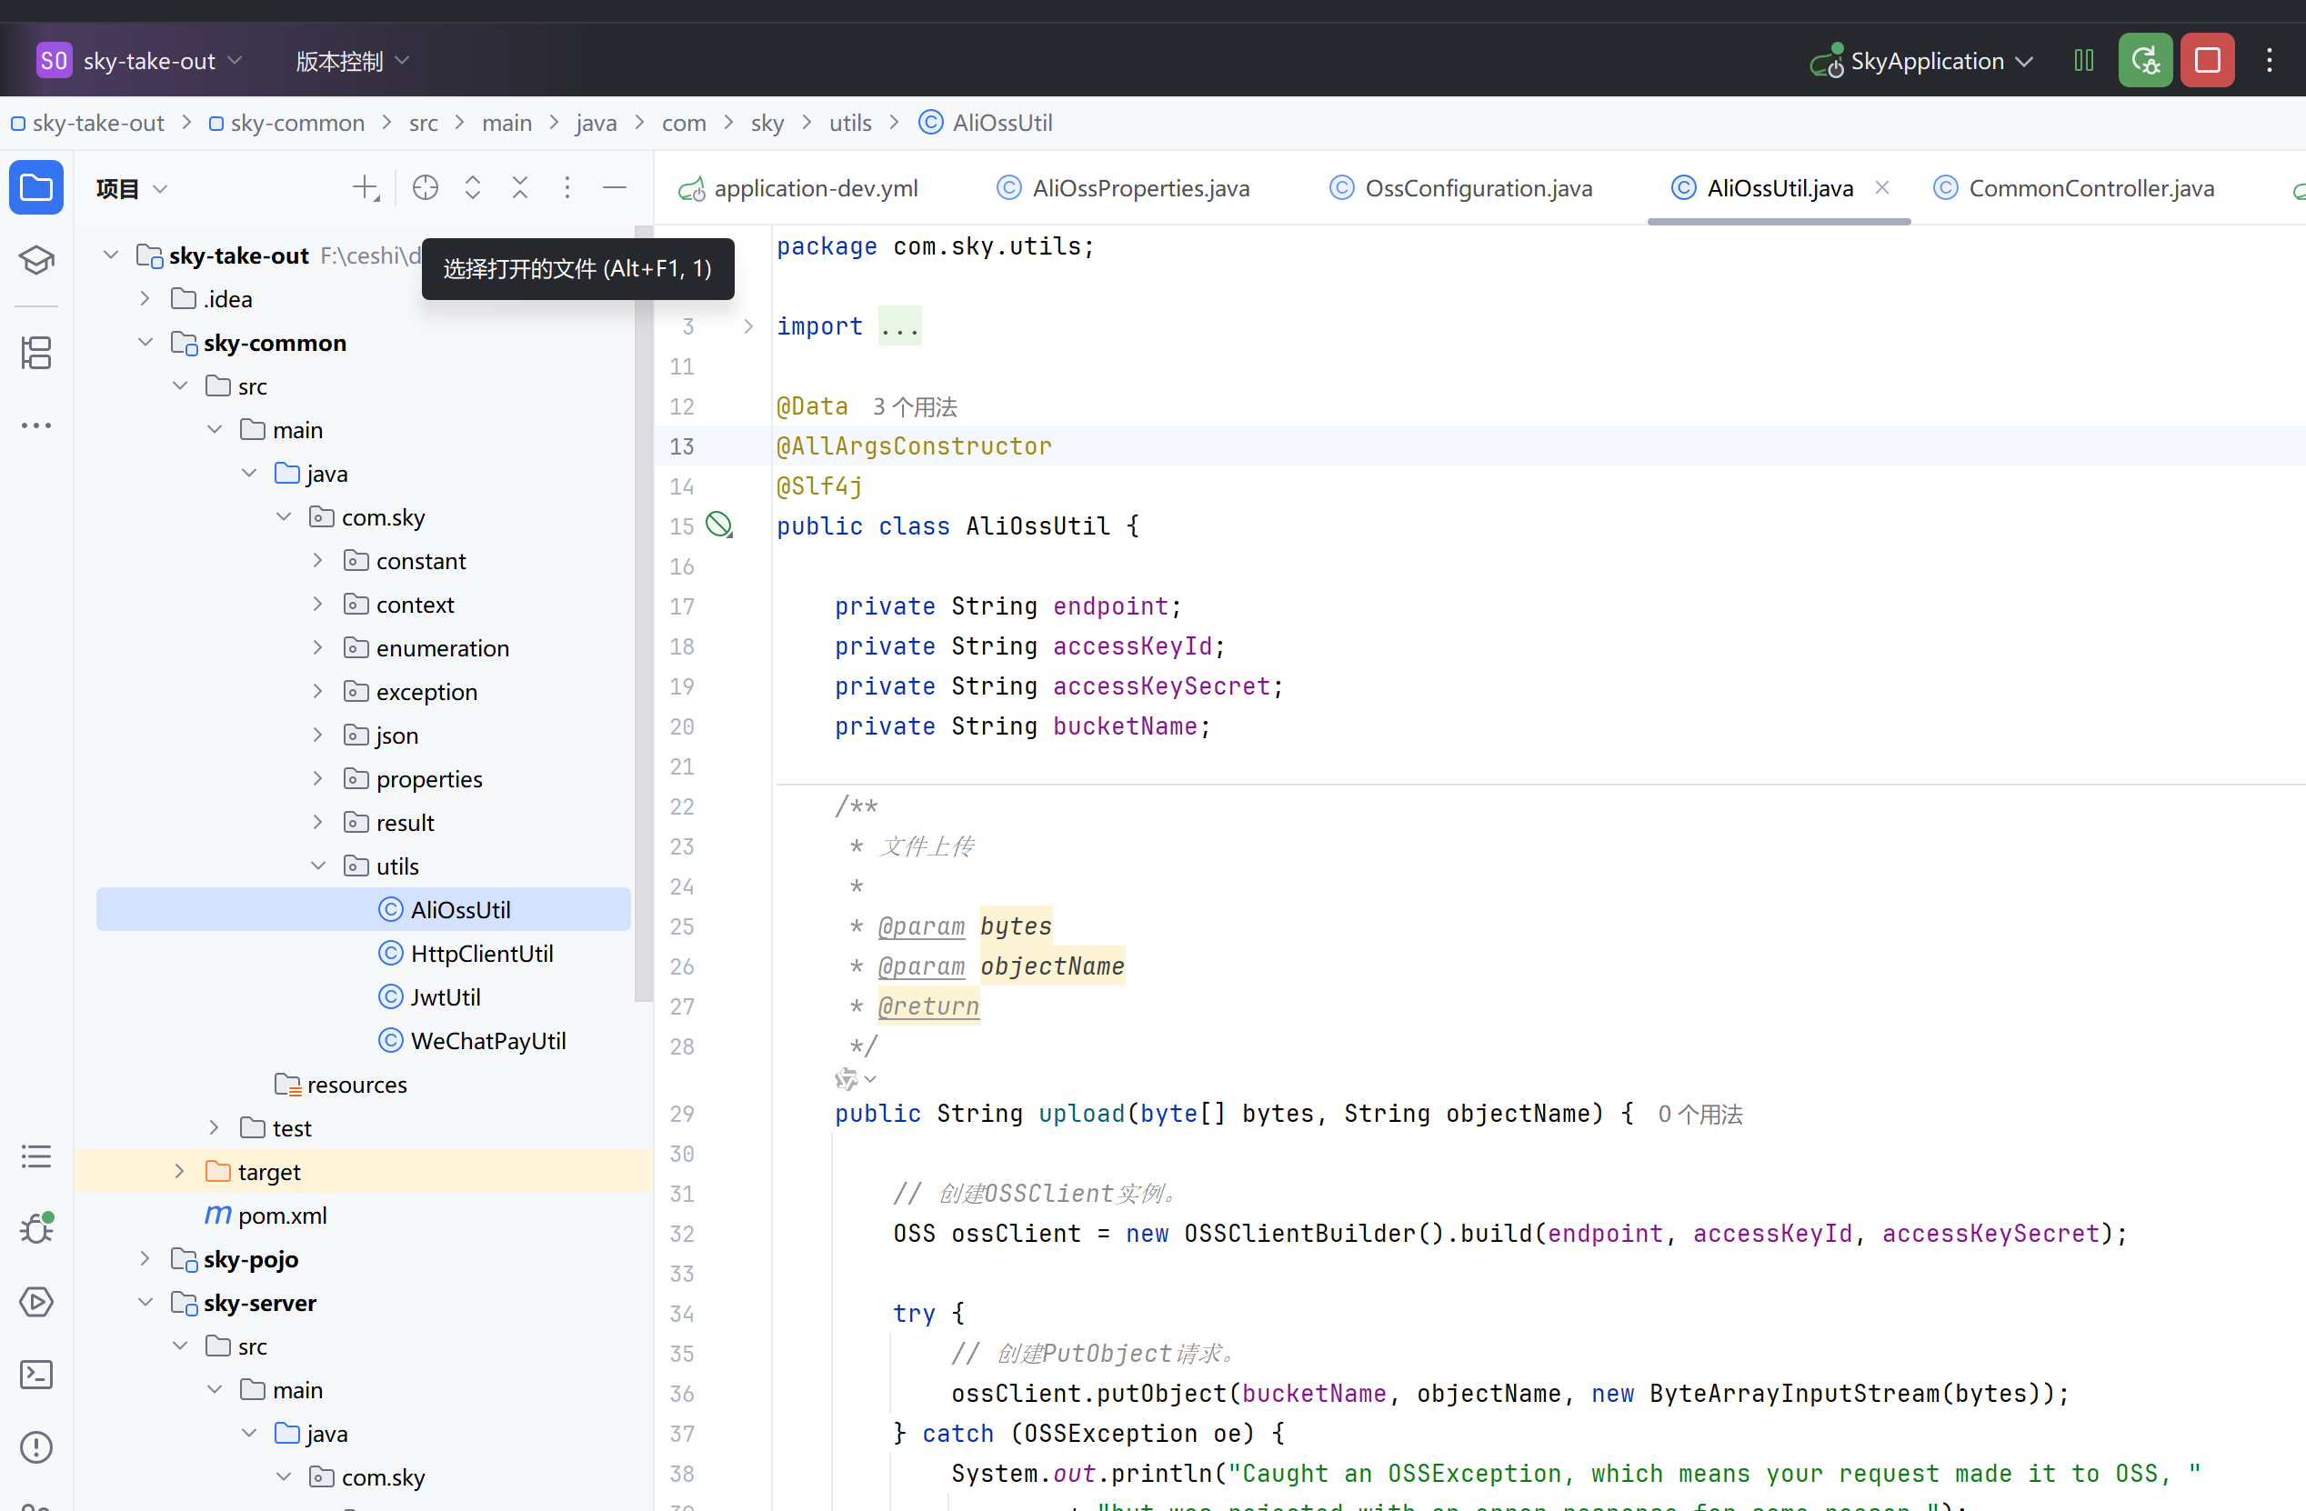Expand the target folder

tap(179, 1172)
